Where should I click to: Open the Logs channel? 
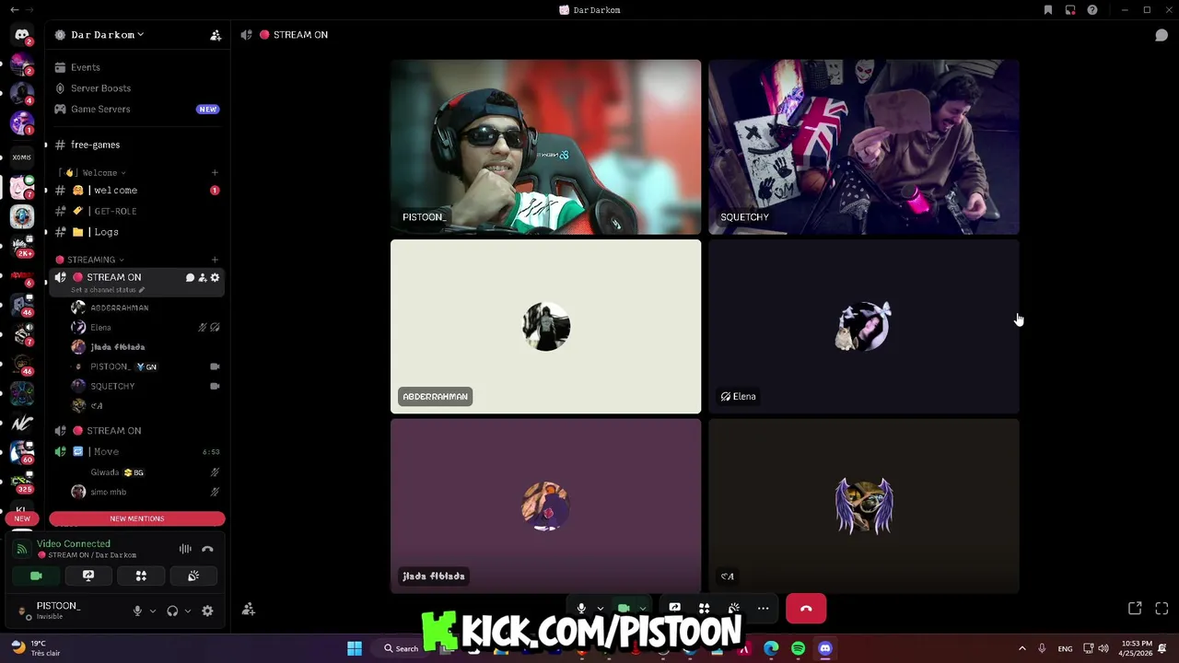(106, 232)
